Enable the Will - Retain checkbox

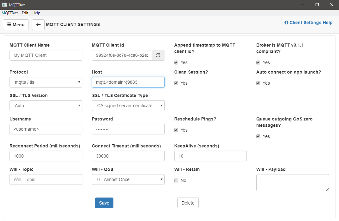(176, 180)
